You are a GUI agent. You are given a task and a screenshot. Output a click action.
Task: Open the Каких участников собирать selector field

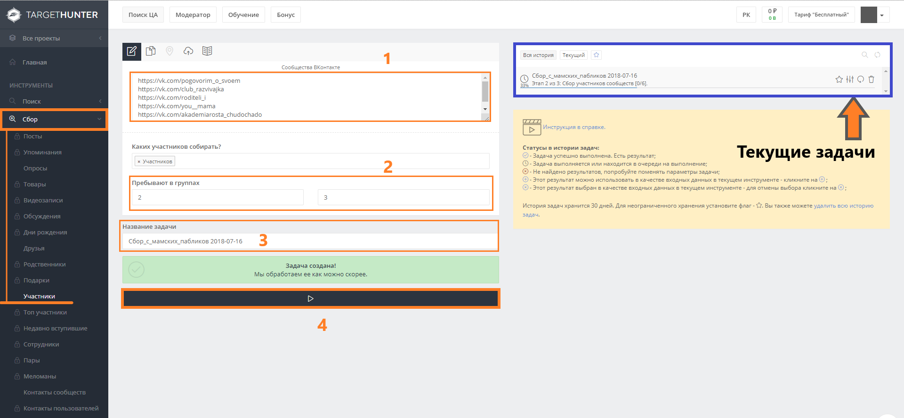(x=311, y=161)
